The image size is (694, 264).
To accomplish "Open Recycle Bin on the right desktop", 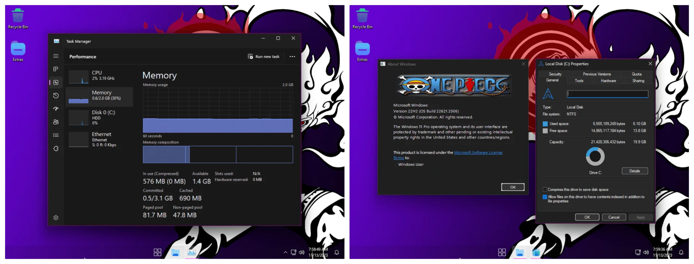I will point(362,19).
